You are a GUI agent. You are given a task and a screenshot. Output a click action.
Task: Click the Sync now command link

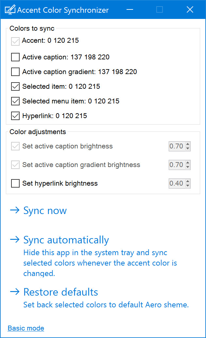click(x=45, y=211)
